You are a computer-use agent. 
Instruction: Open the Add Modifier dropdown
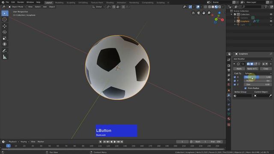click(253, 59)
